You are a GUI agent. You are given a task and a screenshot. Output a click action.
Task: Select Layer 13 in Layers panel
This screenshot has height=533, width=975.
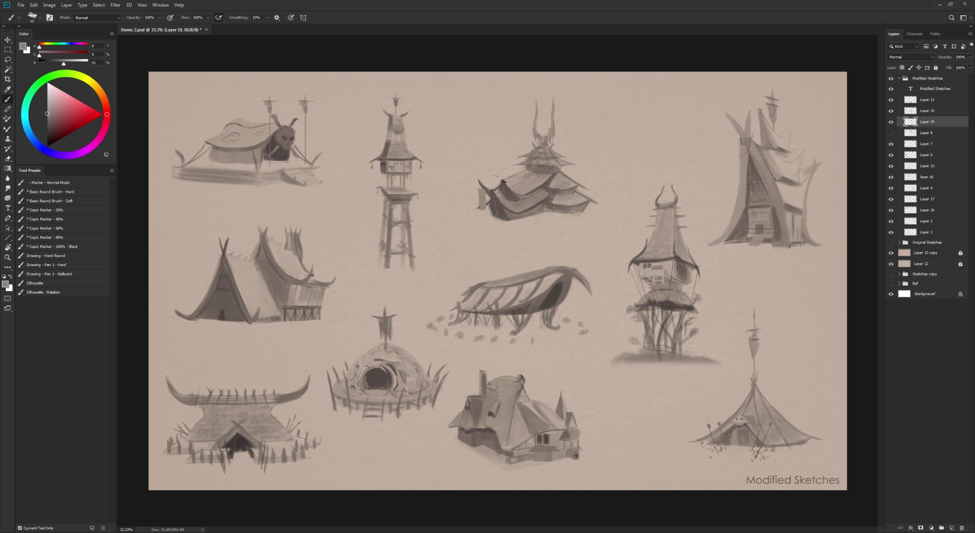point(933,166)
